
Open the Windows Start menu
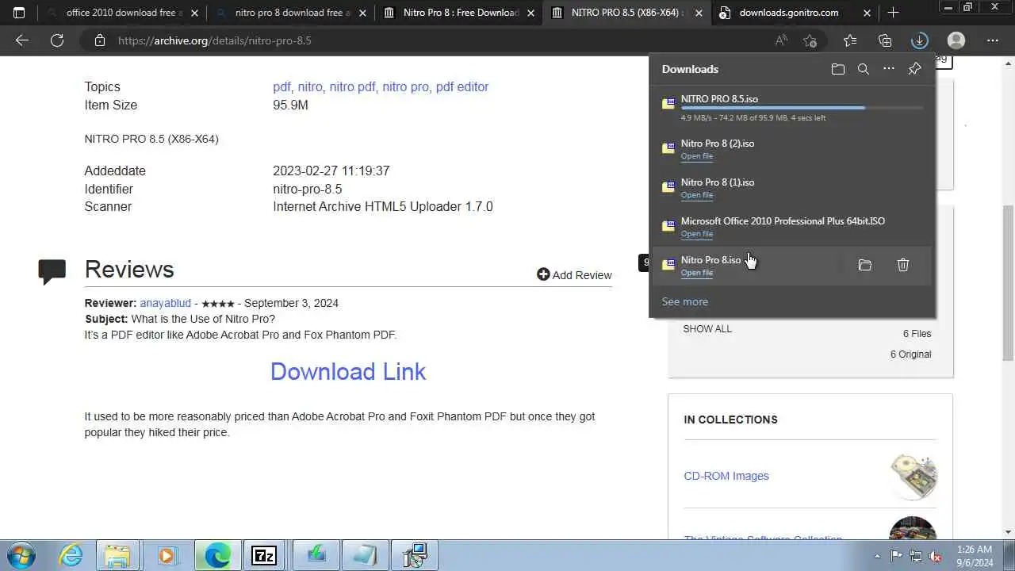pos(21,555)
